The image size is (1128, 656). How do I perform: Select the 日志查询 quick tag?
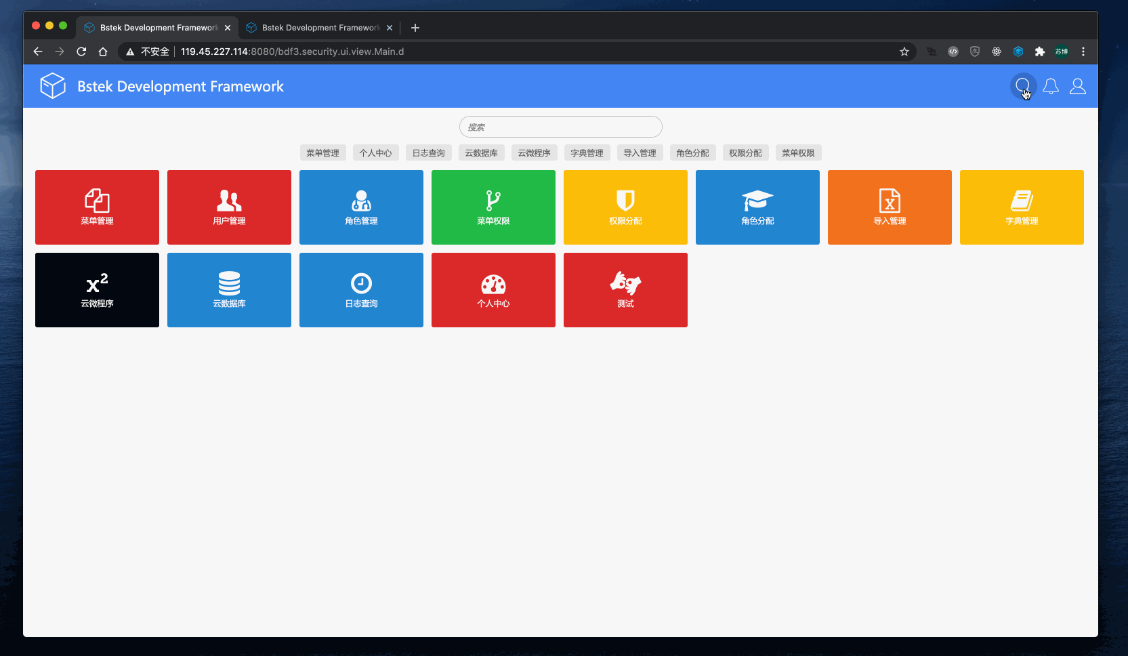tap(429, 153)
